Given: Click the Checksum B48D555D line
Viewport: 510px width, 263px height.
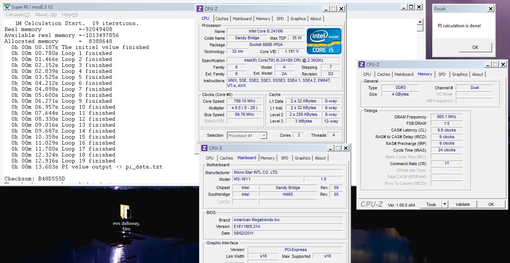Looking at the screenshot, I should 35,179.
